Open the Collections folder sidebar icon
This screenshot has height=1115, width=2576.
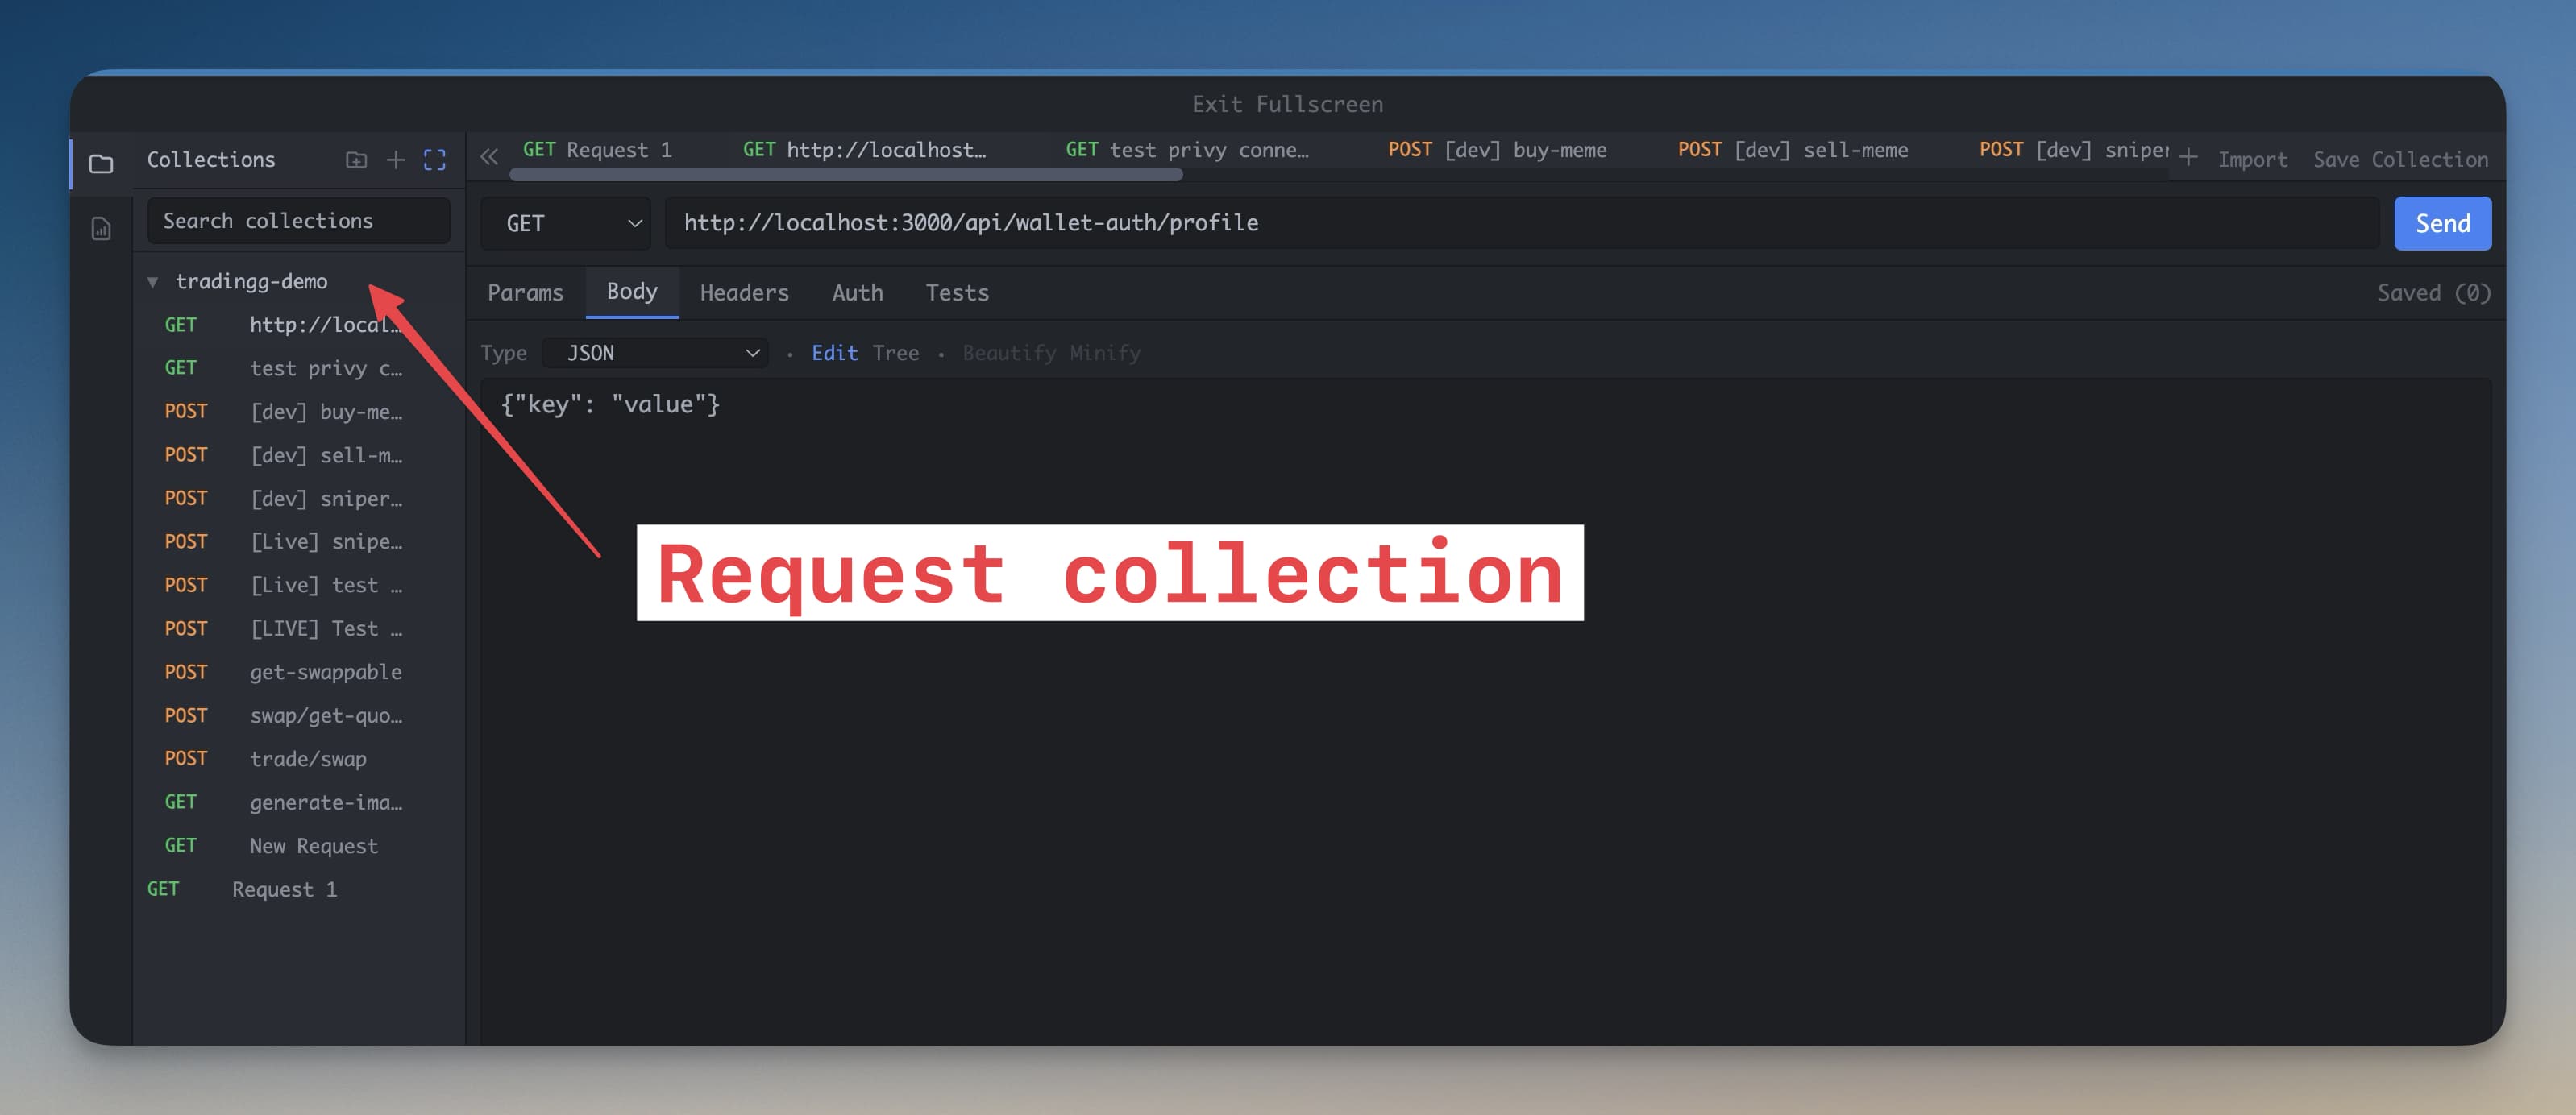pos(101,162)
